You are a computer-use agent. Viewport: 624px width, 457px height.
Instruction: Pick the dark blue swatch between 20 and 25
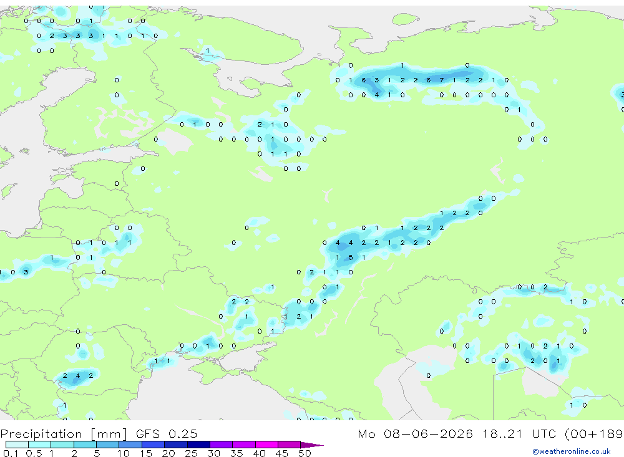(x=175, y=445)
